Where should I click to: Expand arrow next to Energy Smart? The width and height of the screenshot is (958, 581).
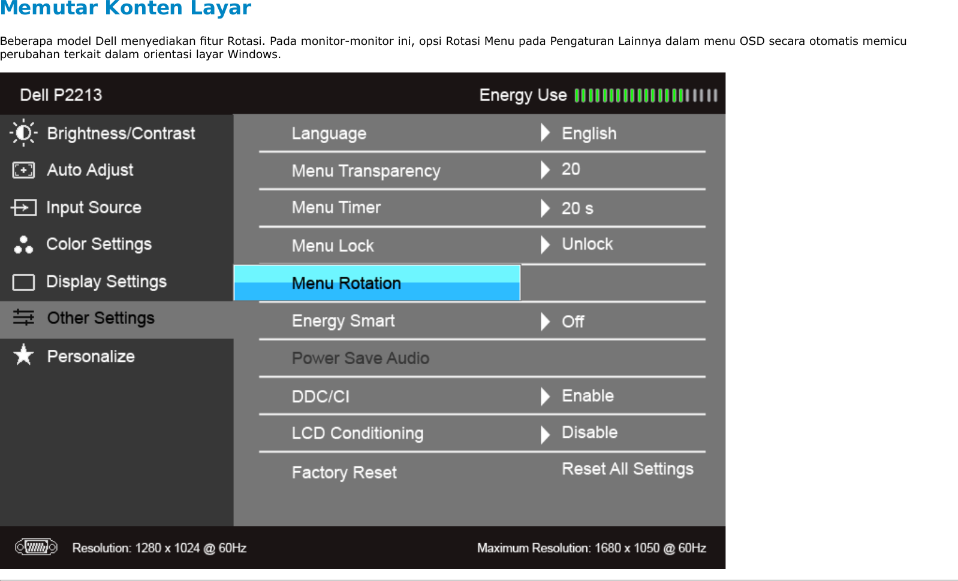coord(545,322)
